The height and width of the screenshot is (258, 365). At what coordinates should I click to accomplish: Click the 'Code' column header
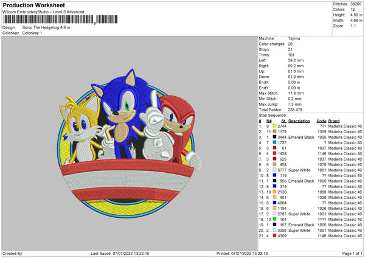click(x=321, y=121)
